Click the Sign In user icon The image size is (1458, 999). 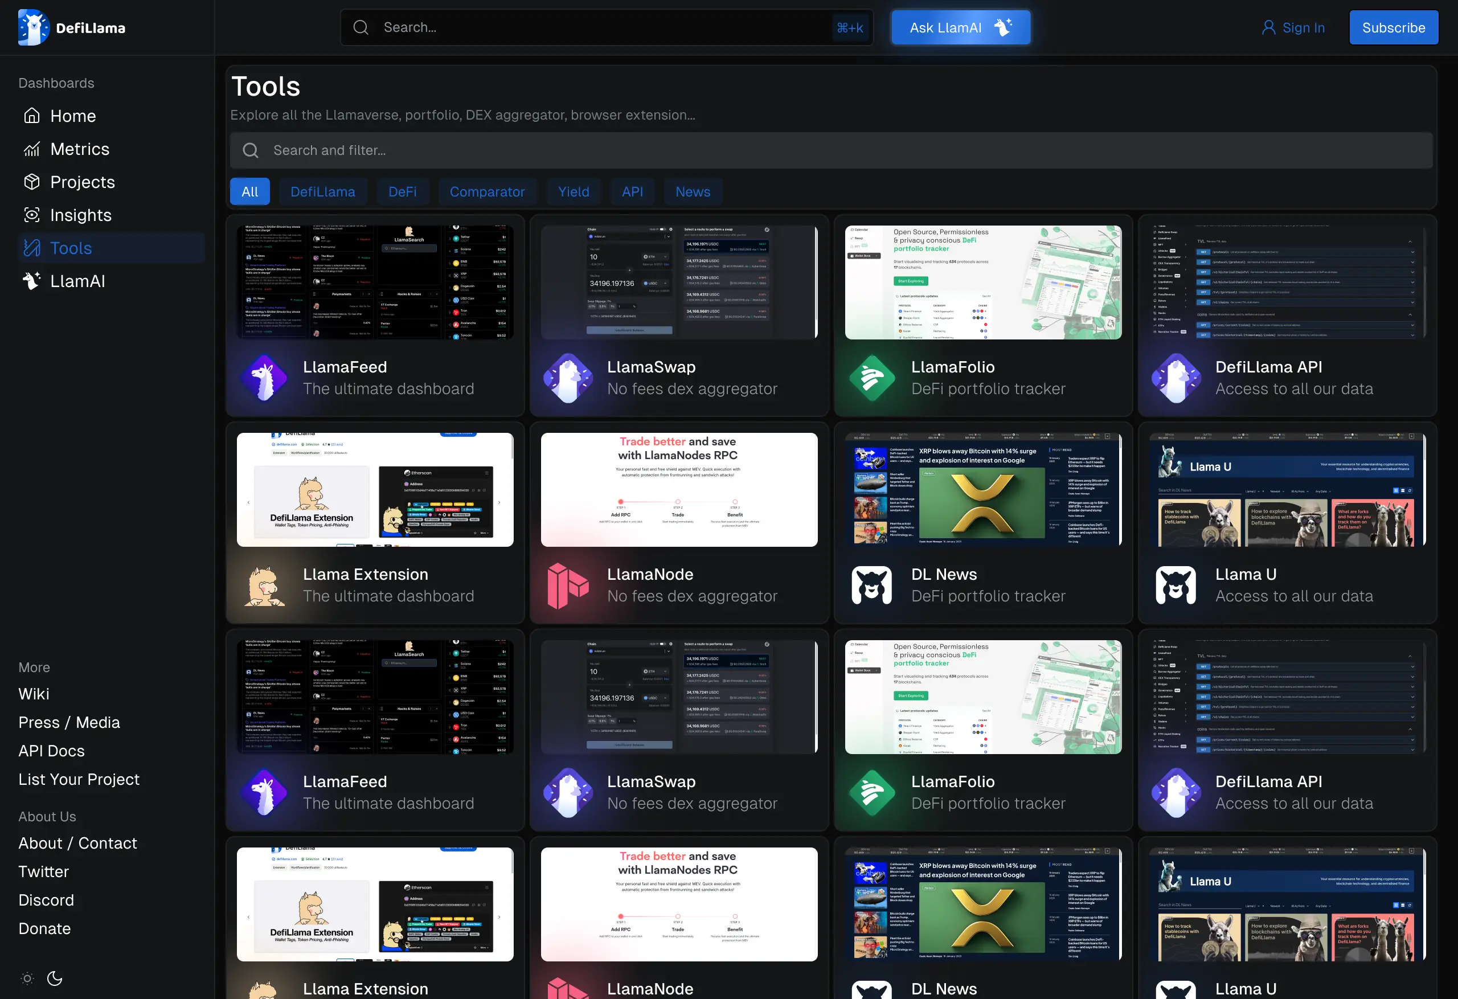click(1268, 27)
